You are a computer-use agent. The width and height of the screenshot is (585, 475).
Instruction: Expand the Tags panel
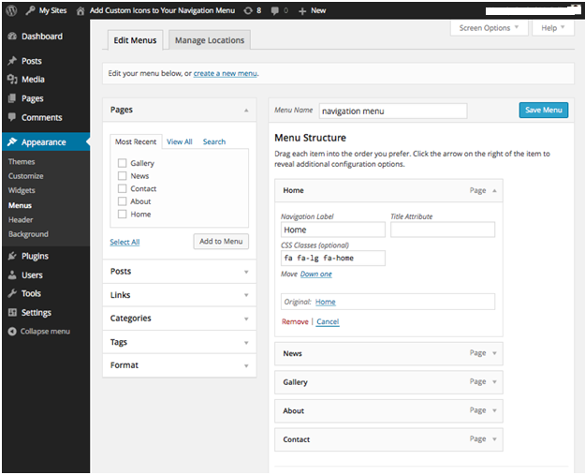pos(180,342)
